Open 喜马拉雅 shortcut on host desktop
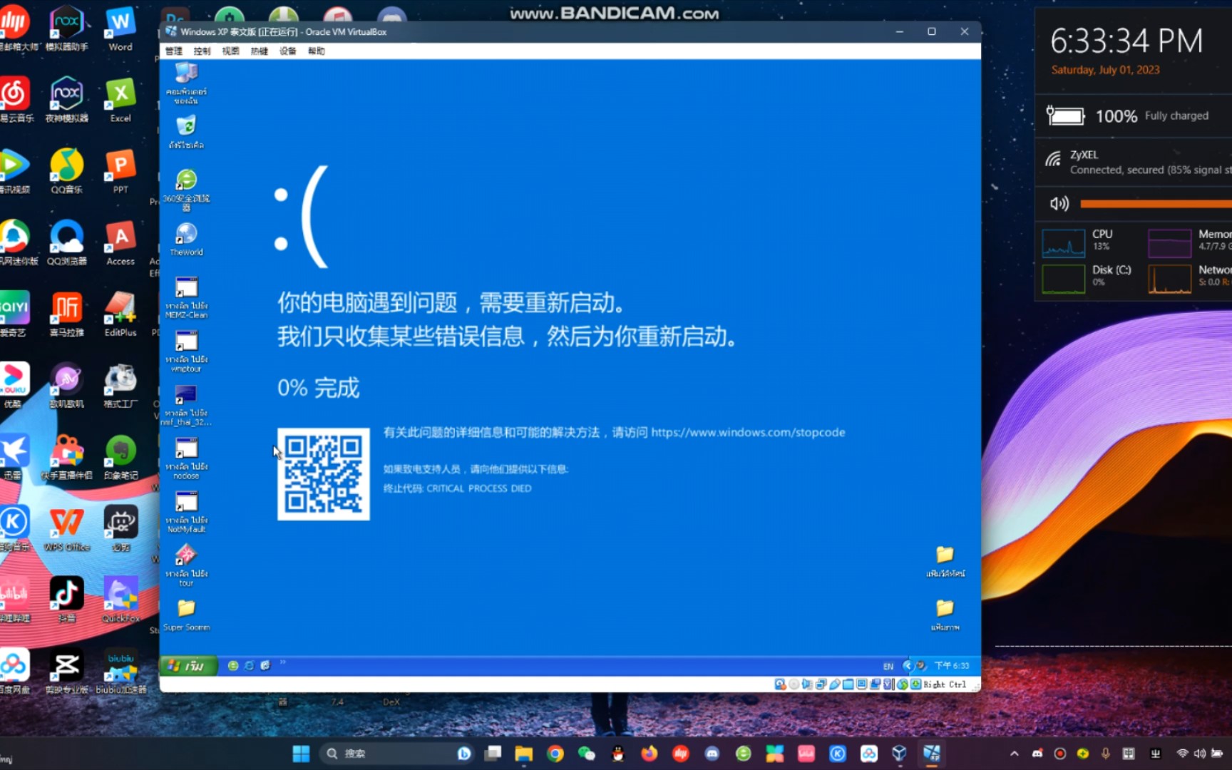Viewport: 1232px width, 770px height. pyautogui.click(x=66, y=314)
